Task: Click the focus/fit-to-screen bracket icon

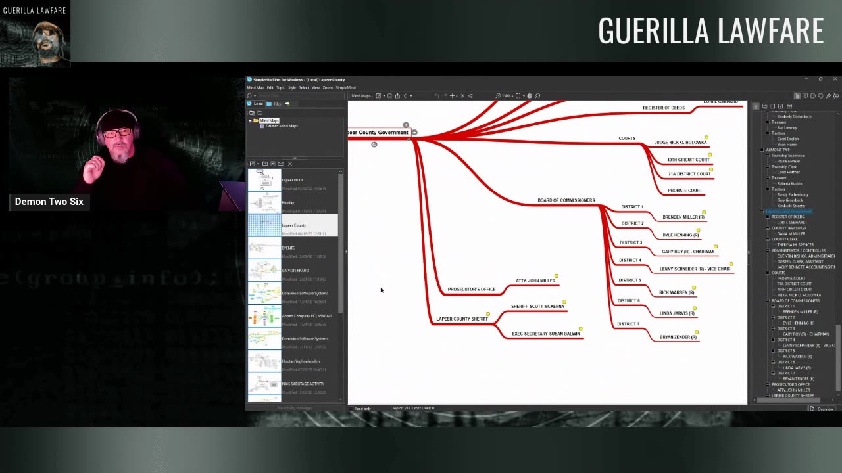Action: (518, 96)
